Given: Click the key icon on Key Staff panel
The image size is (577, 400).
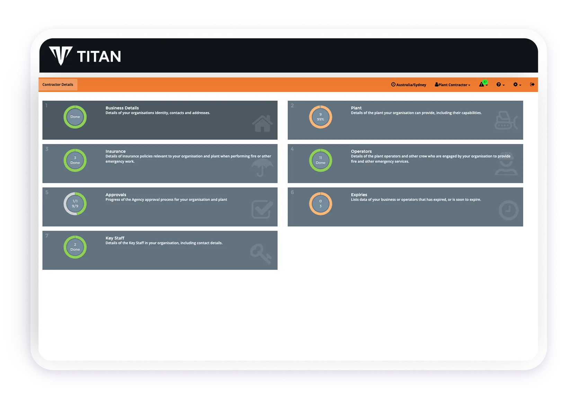Looking at the screenshot, I should click(x=261, y=254).
